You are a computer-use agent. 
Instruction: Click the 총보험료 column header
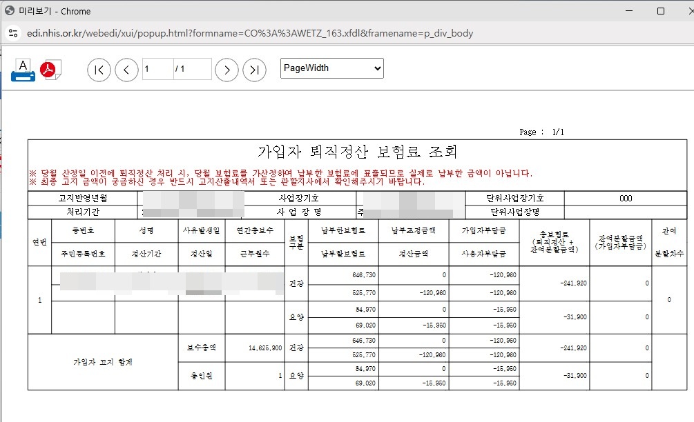pos(554,242)
